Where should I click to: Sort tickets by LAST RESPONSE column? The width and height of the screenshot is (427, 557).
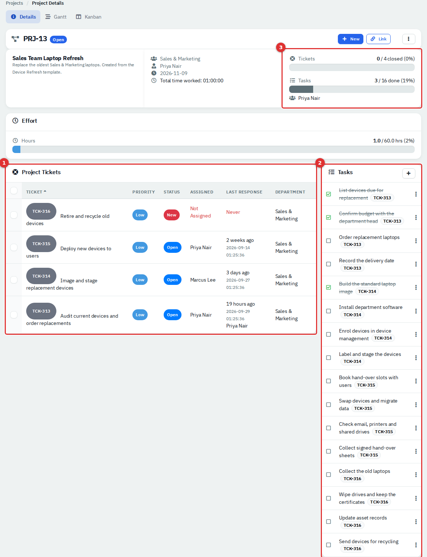(244, 192)
